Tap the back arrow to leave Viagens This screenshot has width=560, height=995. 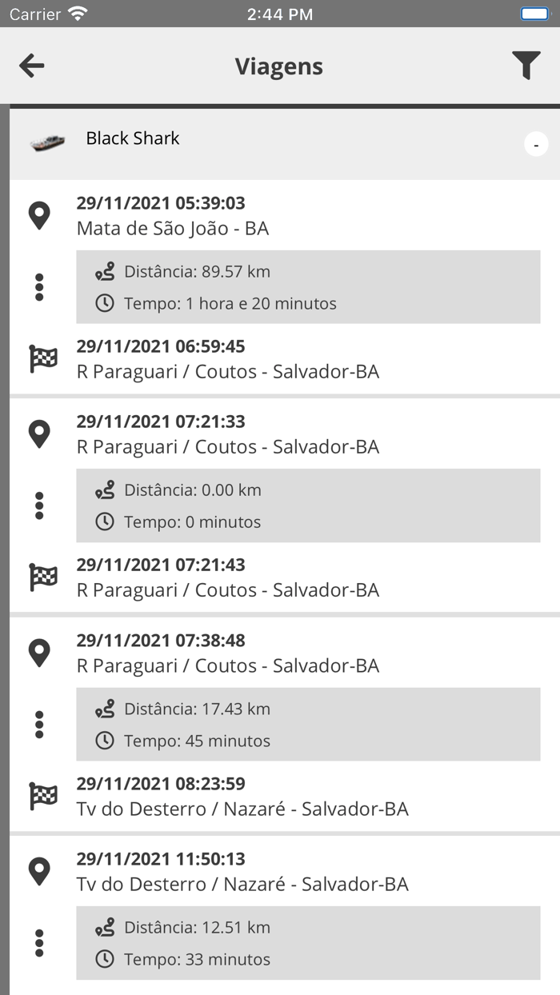click(31, 66)
